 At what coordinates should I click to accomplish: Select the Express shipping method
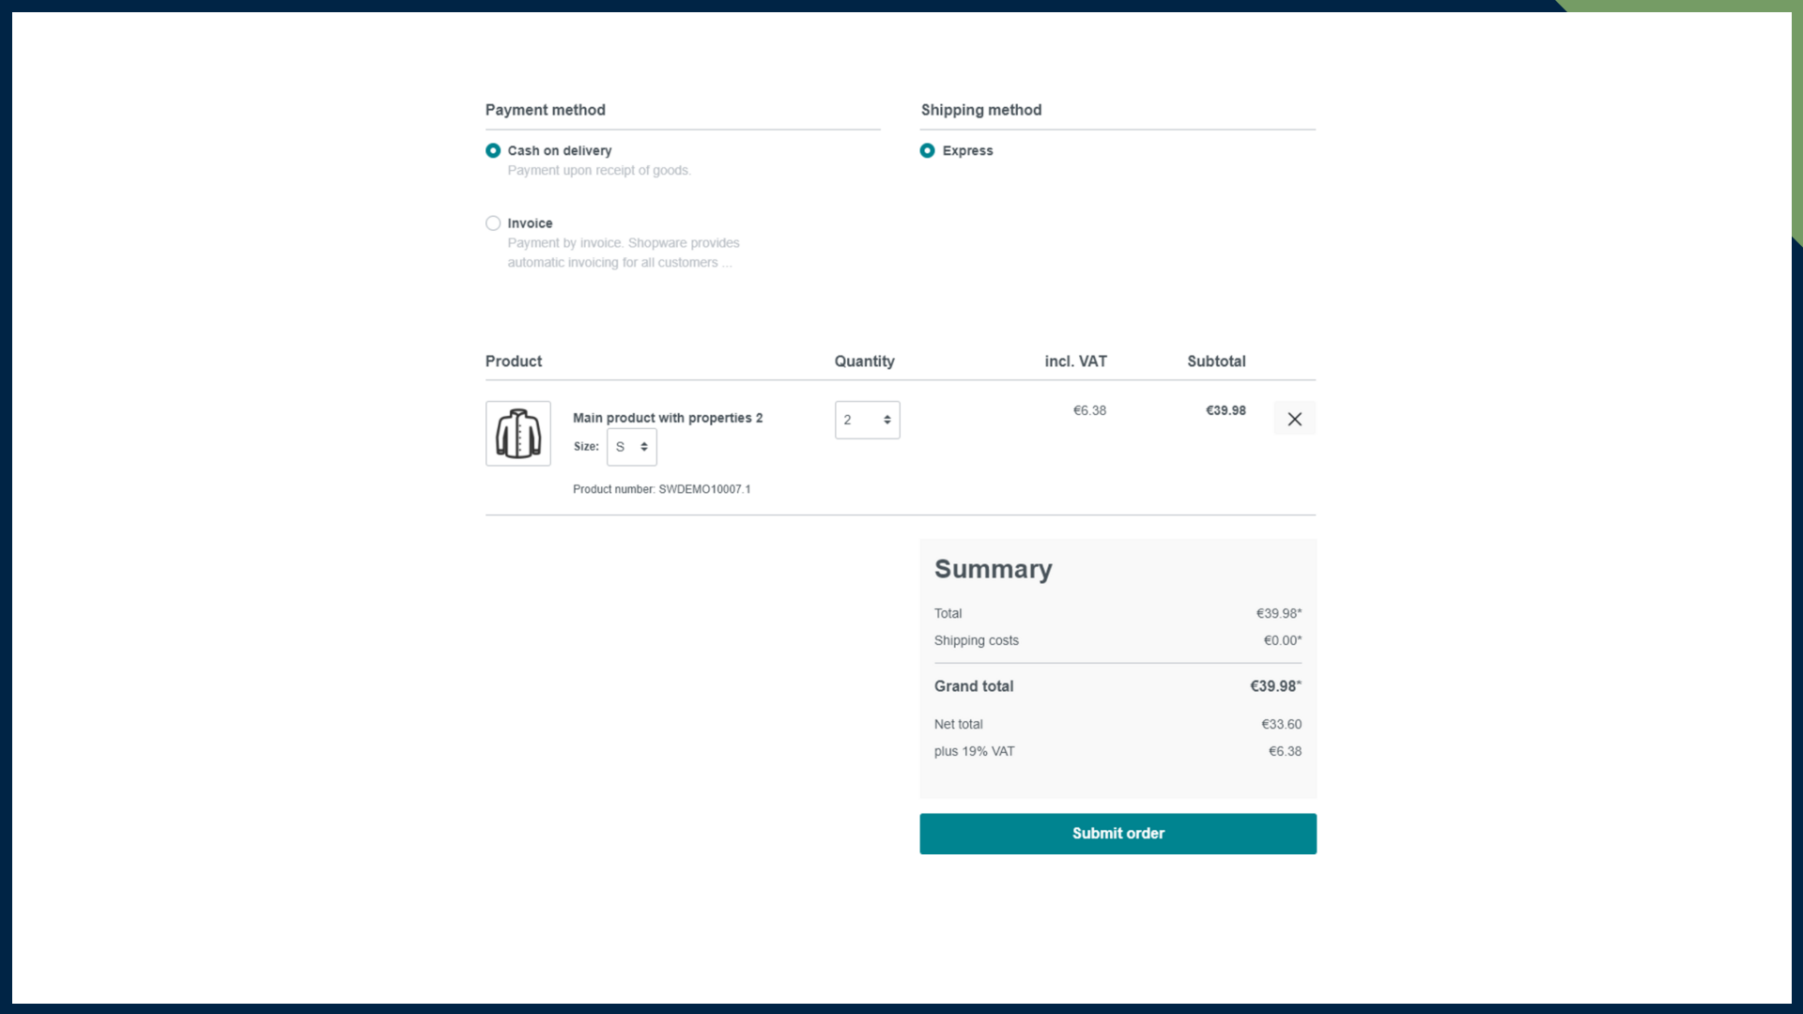pyautogui.click(x=928, y=150)
